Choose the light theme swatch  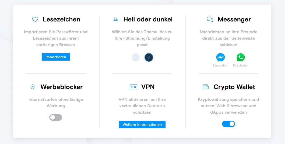[136, 57]
